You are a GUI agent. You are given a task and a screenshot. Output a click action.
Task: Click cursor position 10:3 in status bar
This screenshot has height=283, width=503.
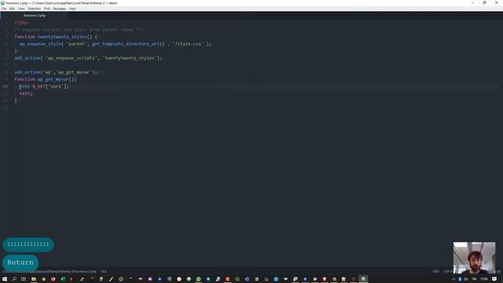[104, 271]
